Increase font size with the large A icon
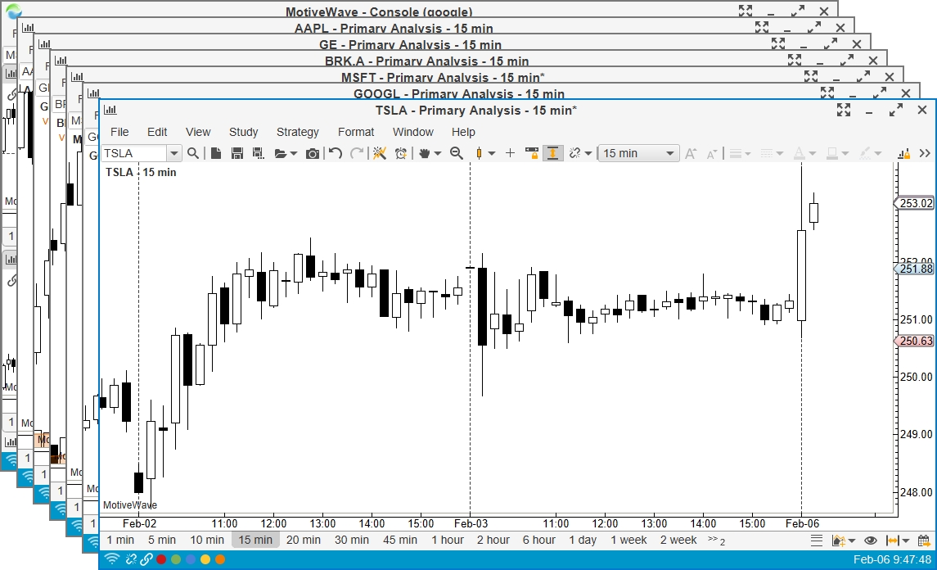Screen dimensions: 937x570 [x=690, y=153]
